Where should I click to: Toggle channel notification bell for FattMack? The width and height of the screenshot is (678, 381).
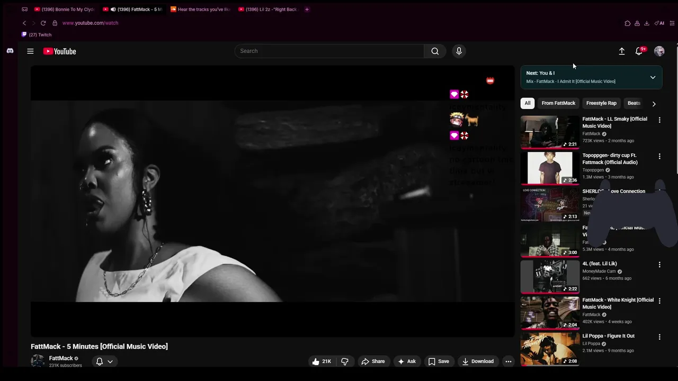(99, 361)
